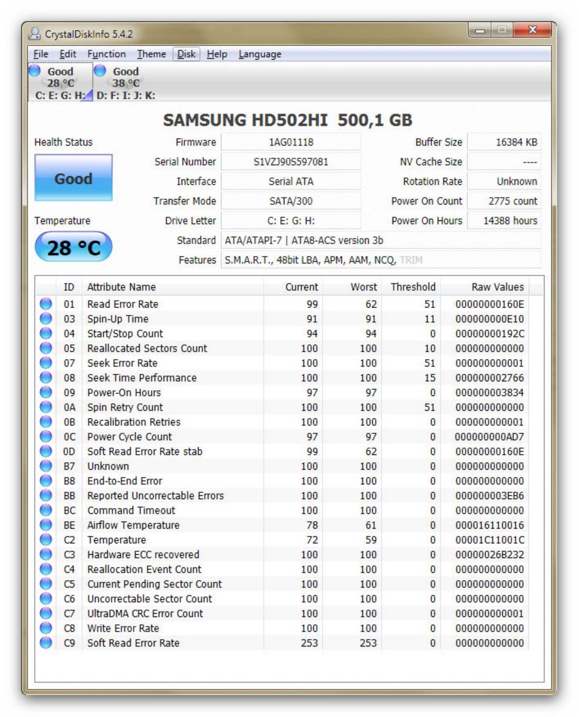Click status icon of Reallocation Event Count row
The width and height of the screenshot is (579, 717).
point(46,569)
